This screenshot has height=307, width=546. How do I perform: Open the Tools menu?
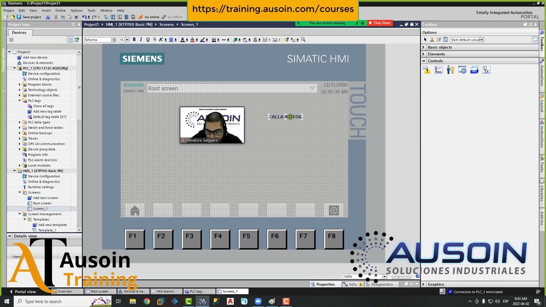pyautogui.click(x=91, y=10)
